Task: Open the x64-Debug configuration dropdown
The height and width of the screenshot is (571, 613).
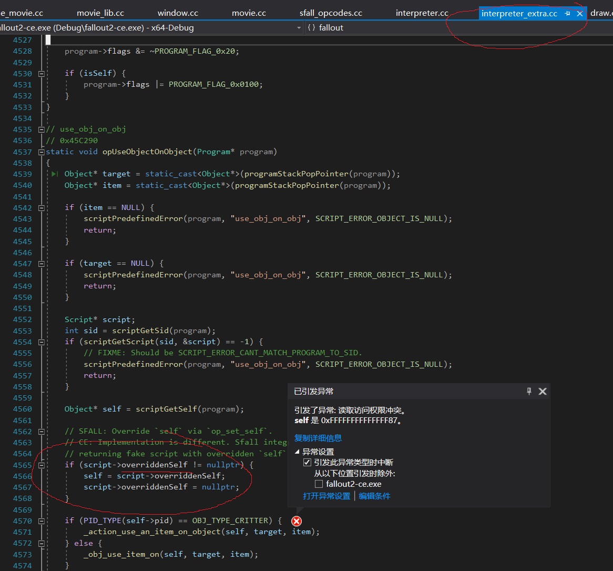Action: pyautogui.click(x=299, y=28)
